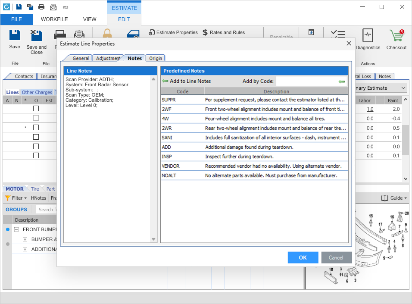Select the 2WF predefined note row
The height and width of the screenshot is (304, 412).
coord(254,109)
